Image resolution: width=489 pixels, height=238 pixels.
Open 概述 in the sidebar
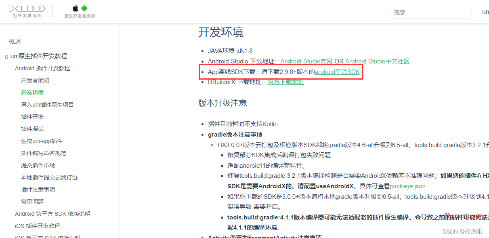15,41
